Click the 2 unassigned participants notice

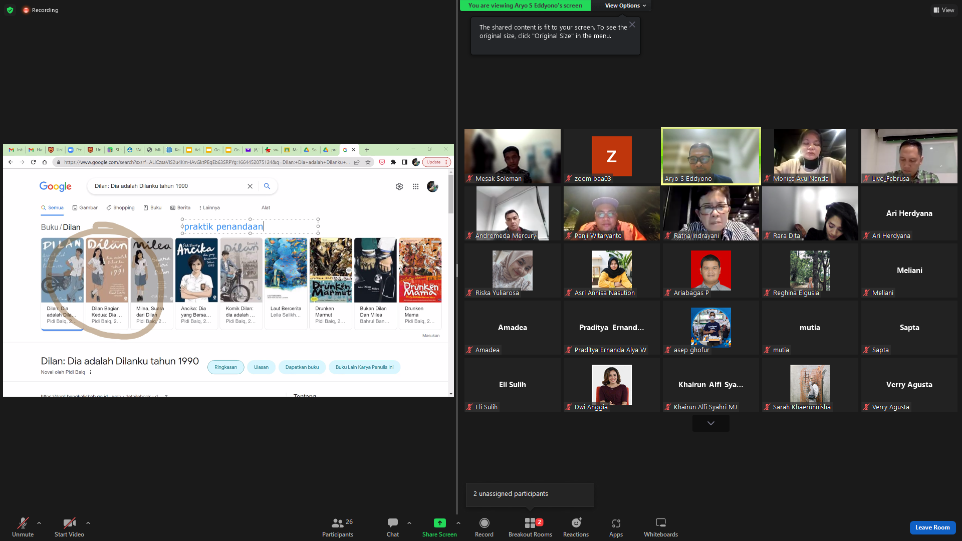click(530, 494)
